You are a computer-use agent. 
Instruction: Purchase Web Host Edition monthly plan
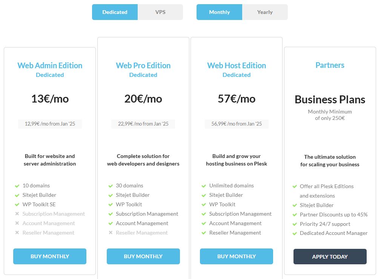[237, 256]
